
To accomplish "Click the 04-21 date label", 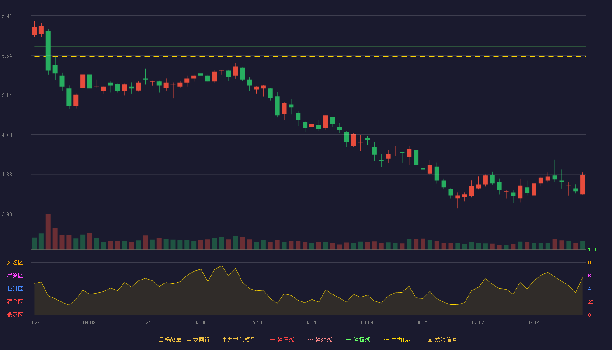I will [145, 322].
